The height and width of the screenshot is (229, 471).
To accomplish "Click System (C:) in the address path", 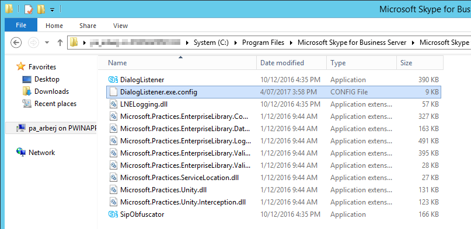I will (211, 43).
